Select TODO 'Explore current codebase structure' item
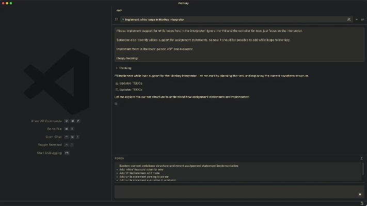 pos(179,166)
